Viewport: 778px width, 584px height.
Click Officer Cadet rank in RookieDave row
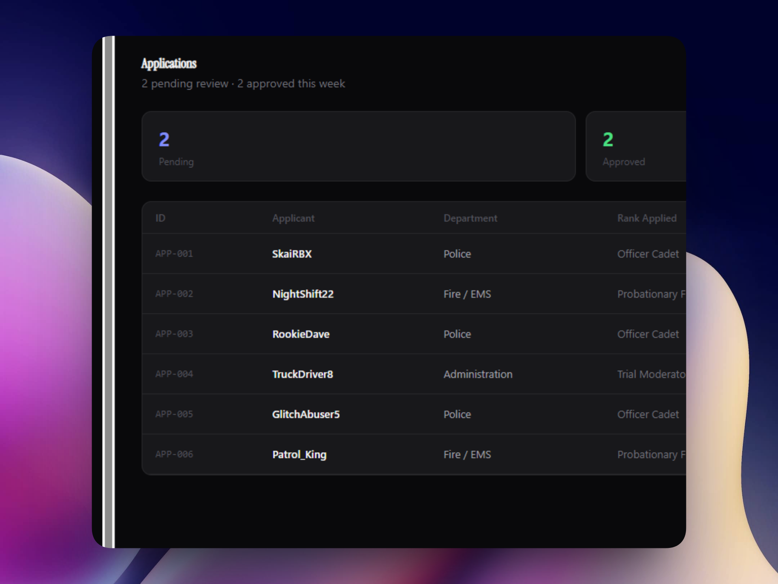point(648,334)
